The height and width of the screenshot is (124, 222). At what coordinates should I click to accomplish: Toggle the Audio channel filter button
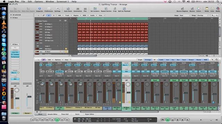coord(161,60)
